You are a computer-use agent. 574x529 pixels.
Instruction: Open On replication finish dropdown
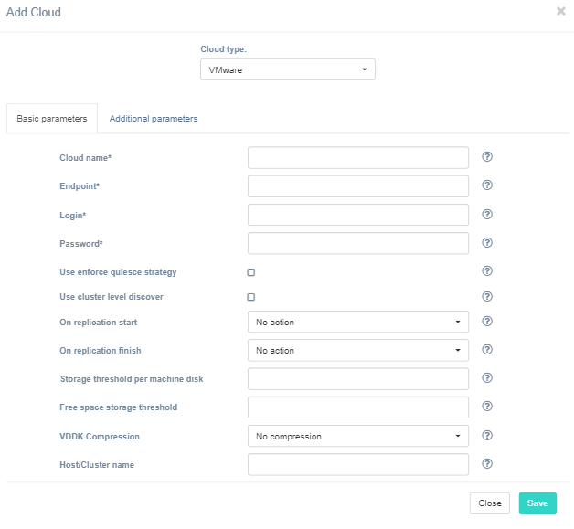click(x=357, y=350)
